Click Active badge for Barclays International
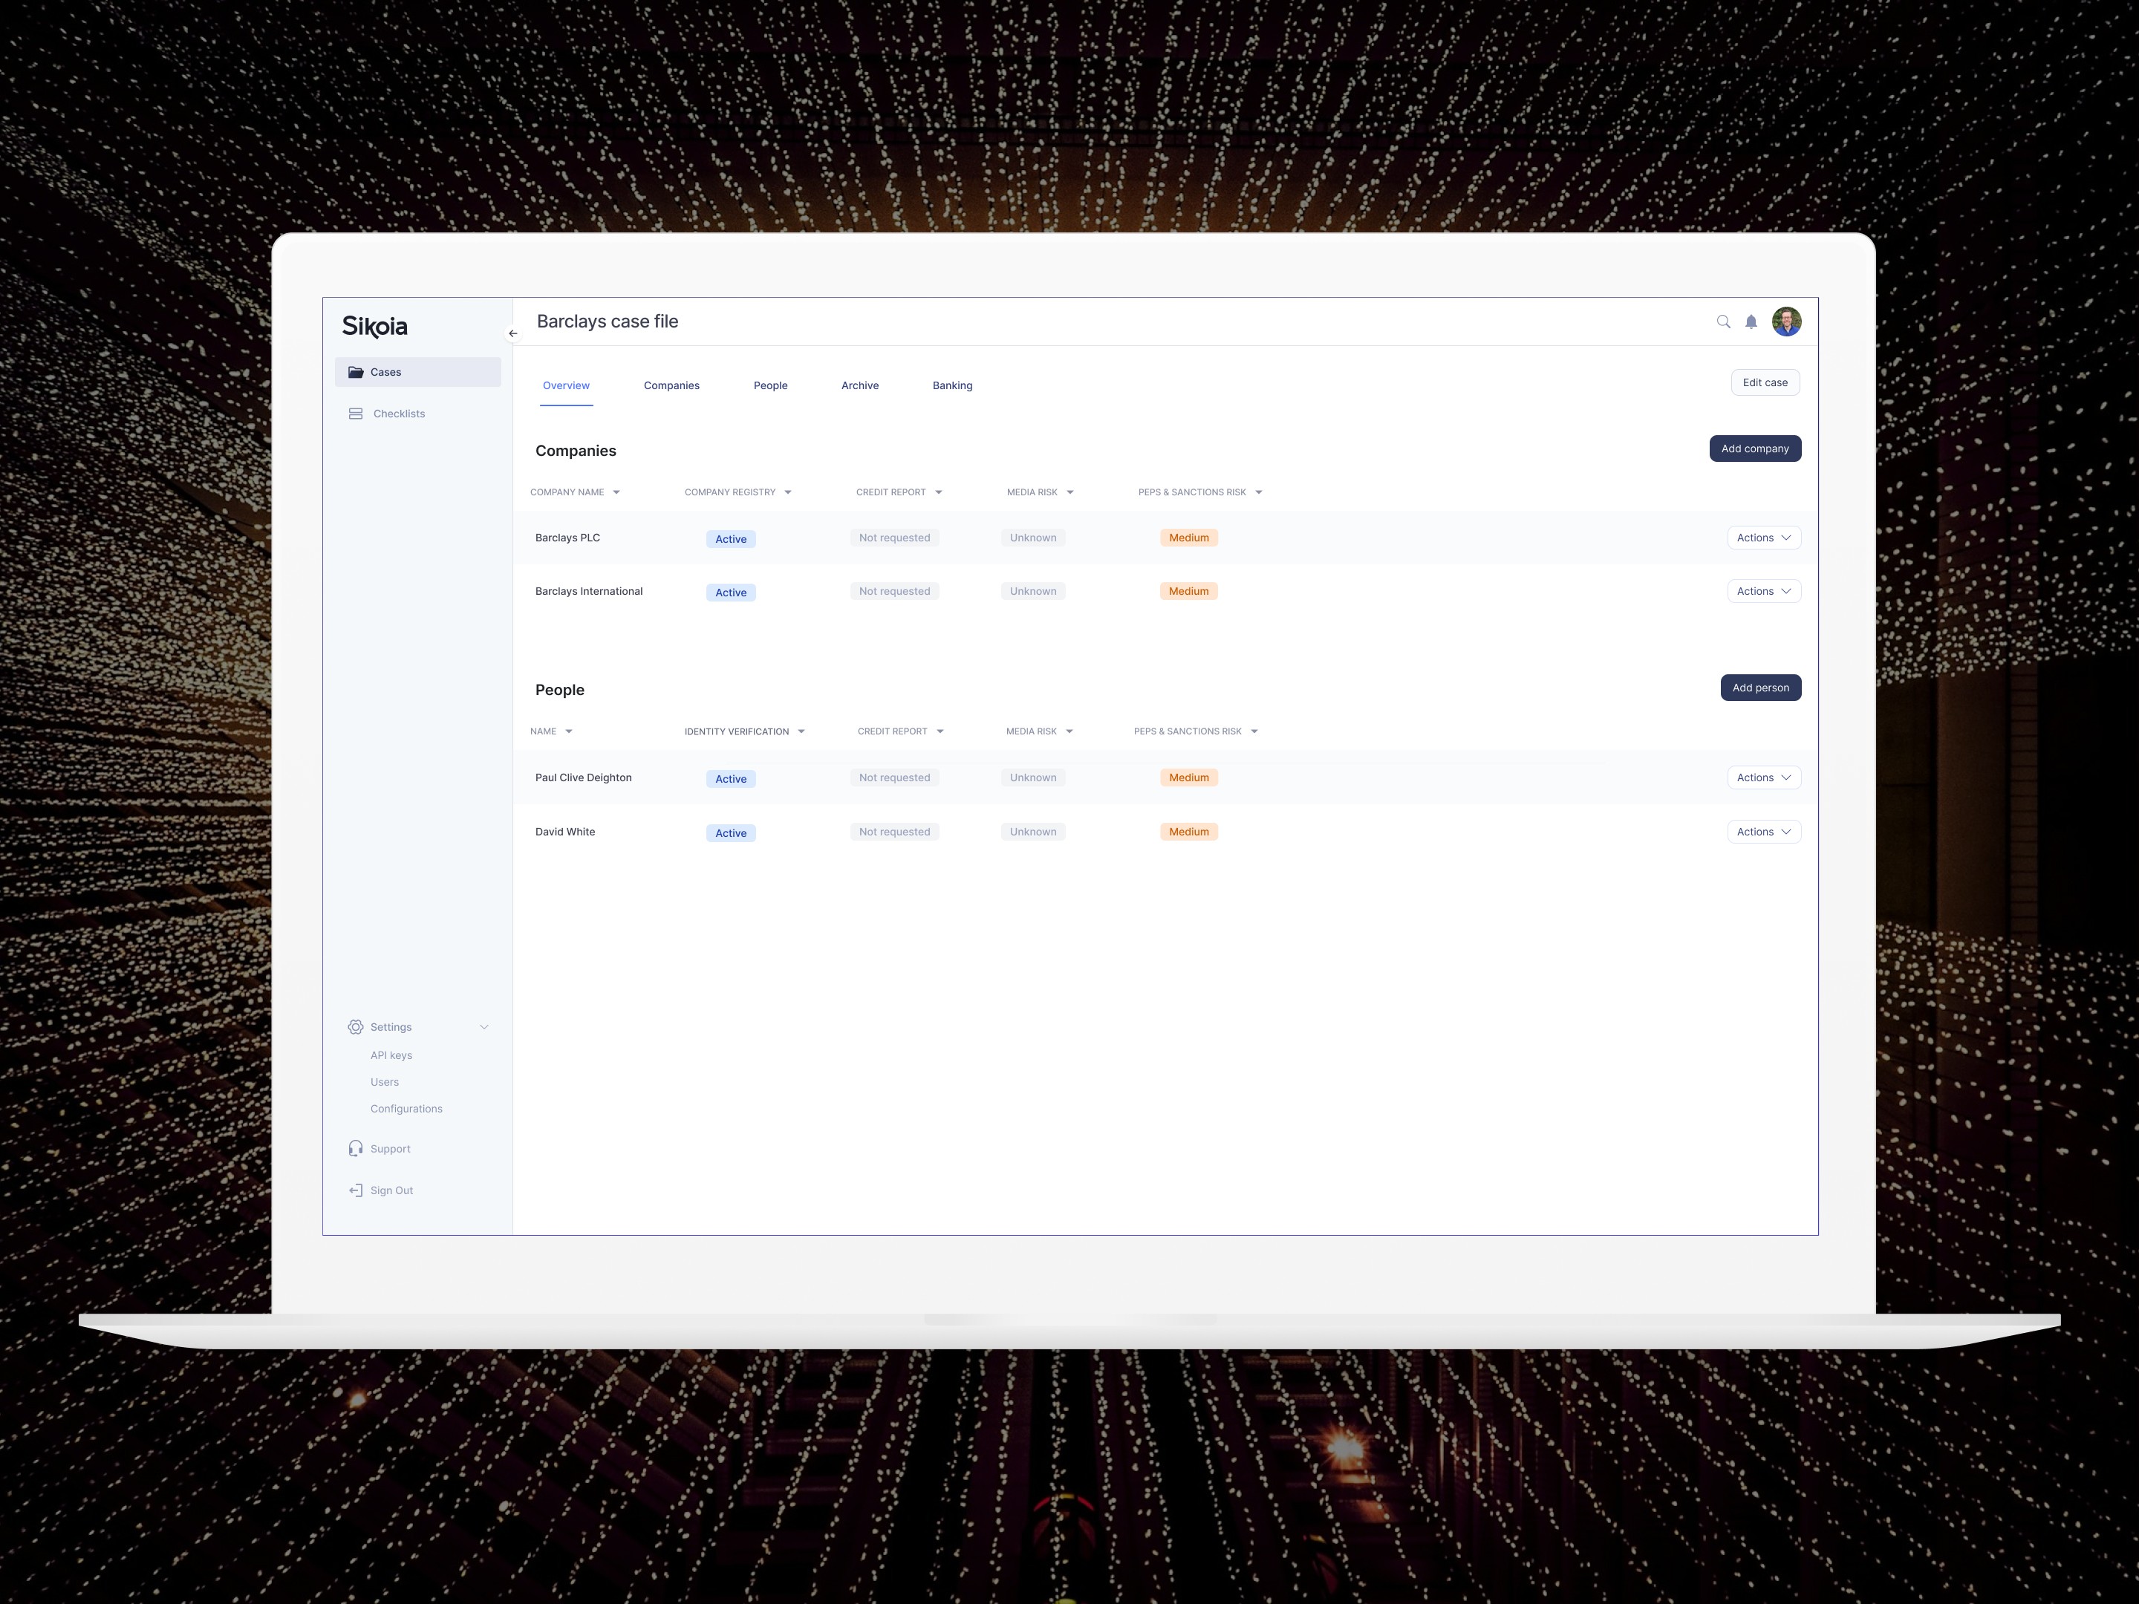 pyautogui.click(x=731, y=593)
